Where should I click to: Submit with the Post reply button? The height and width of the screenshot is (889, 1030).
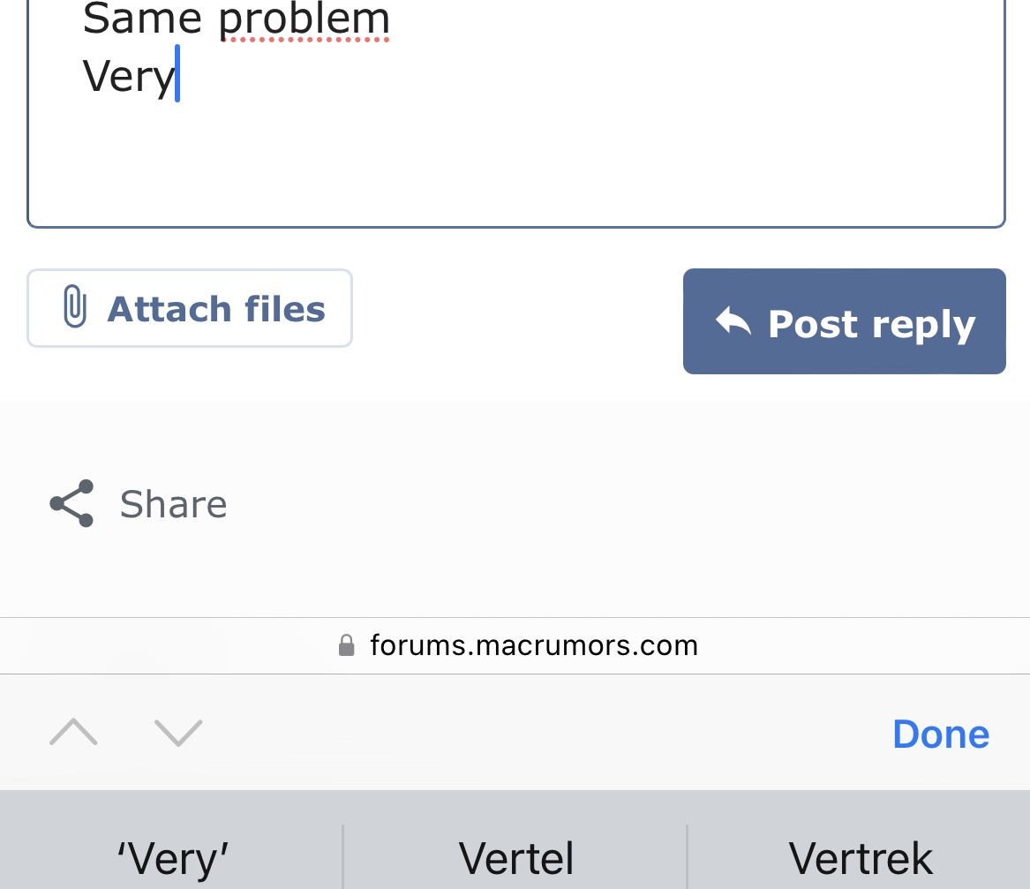click(x=844, y=321)
